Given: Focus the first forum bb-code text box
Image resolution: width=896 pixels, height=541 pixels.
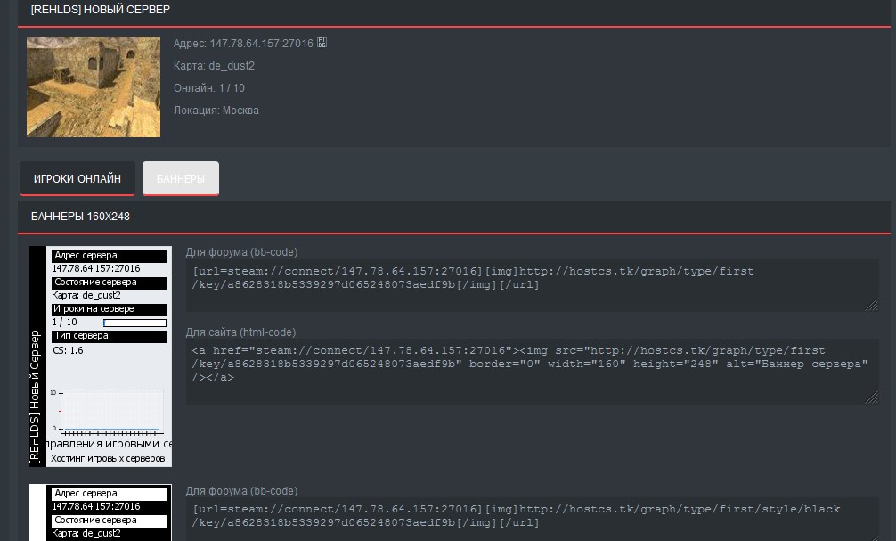Looking at the screenshot, I should tap(531, 285).
